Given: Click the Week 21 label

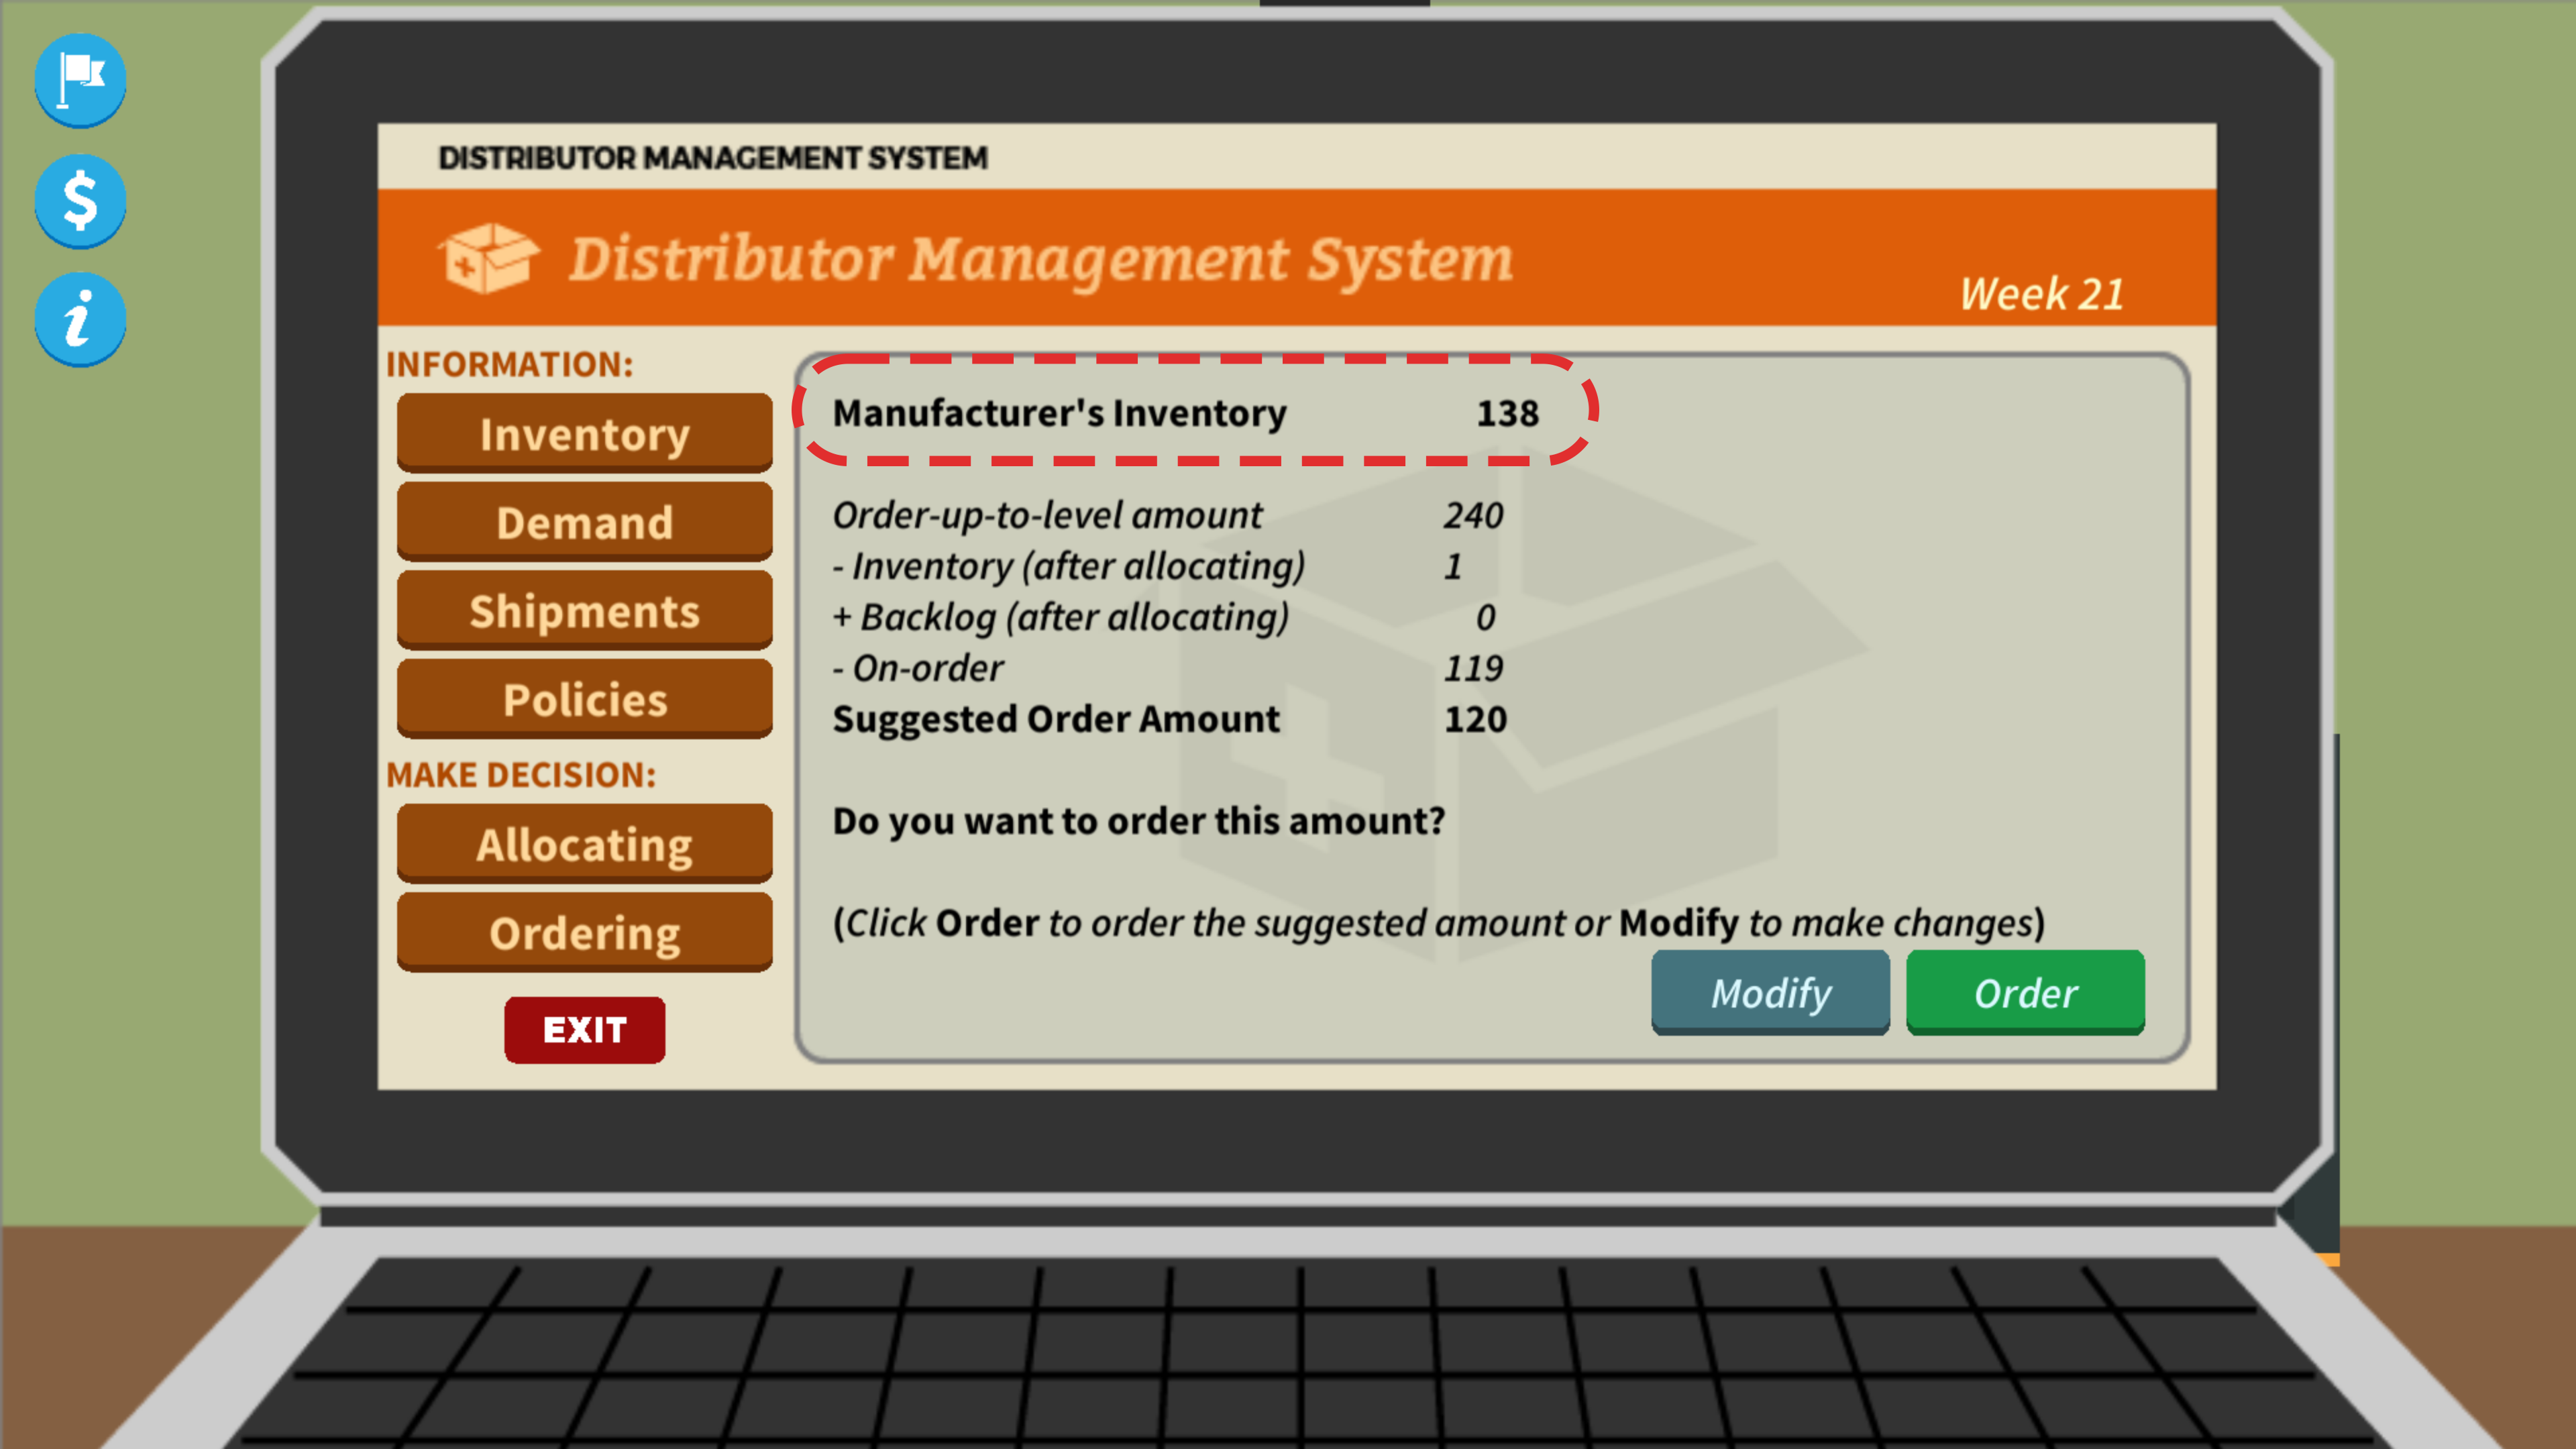Looking at the screenshot, I should coord(2041,294).
